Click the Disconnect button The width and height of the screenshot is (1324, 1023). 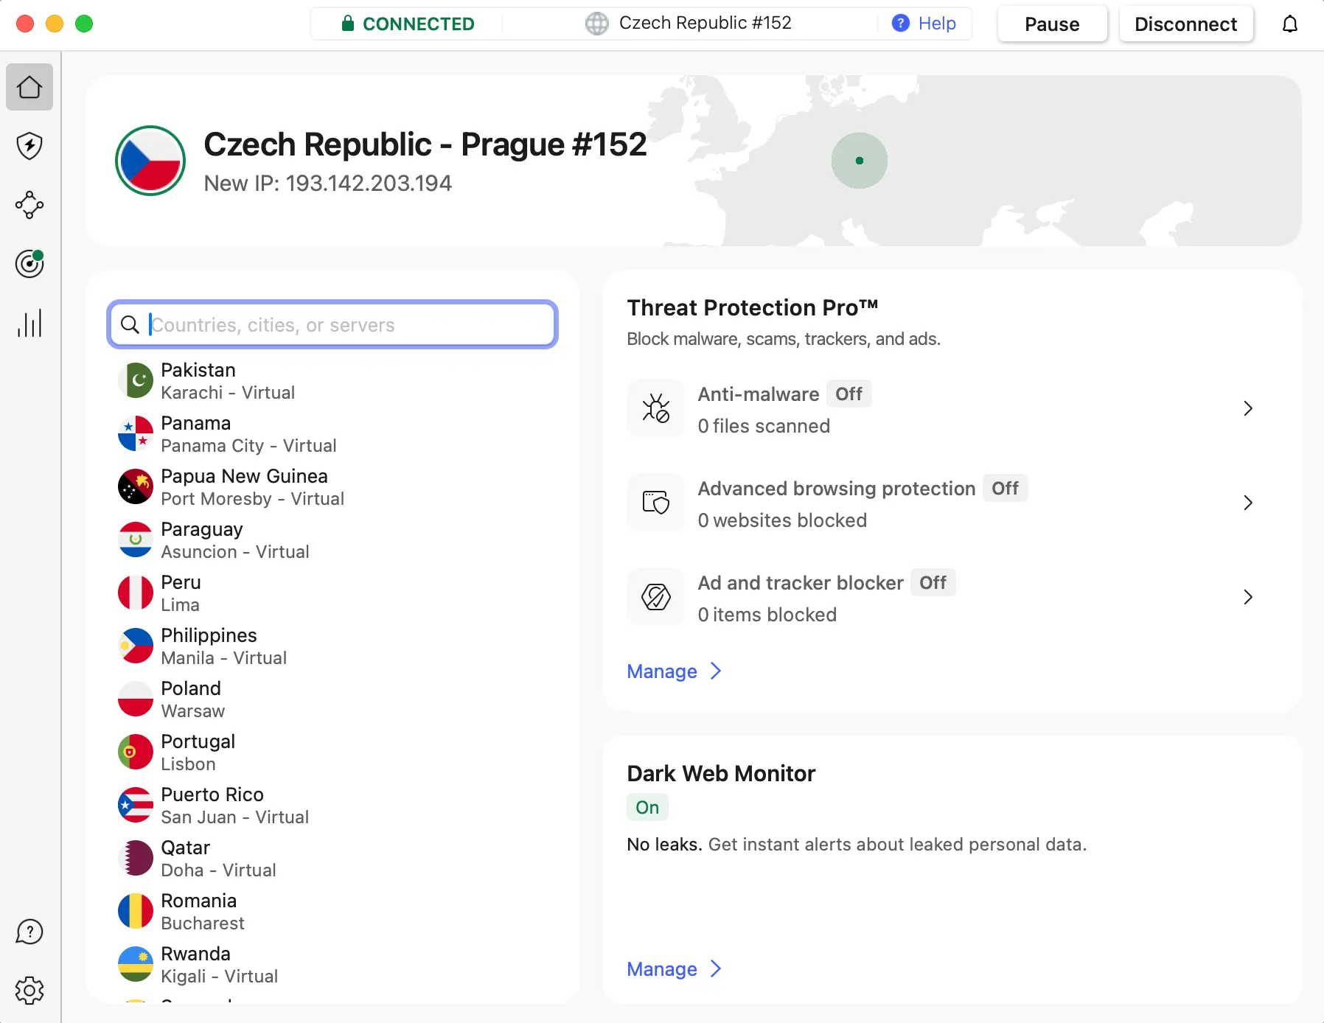point(1185,24)
